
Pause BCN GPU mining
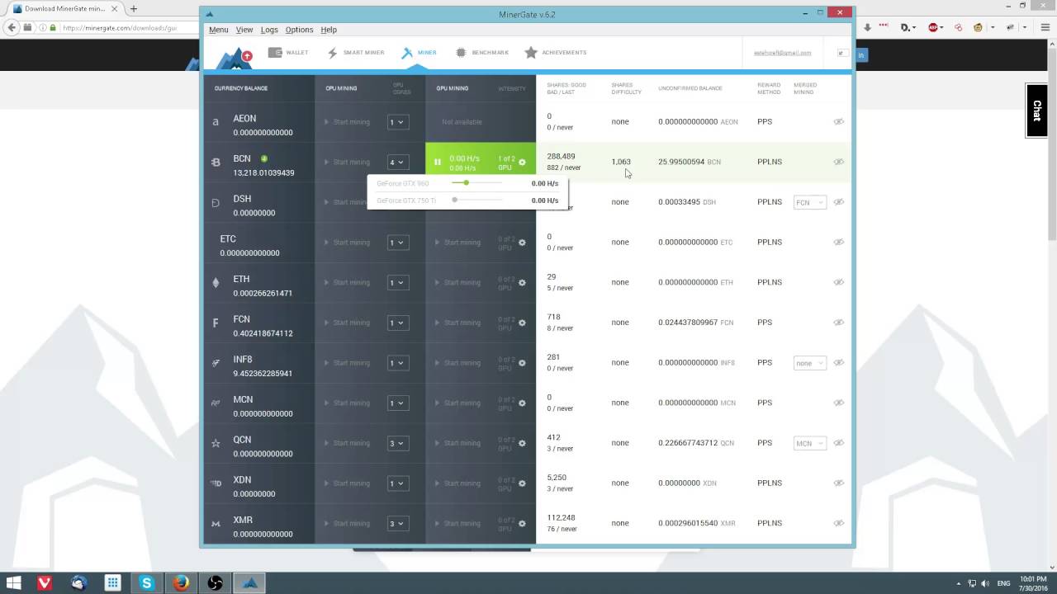pyautogui.click(x=438, y=163)
